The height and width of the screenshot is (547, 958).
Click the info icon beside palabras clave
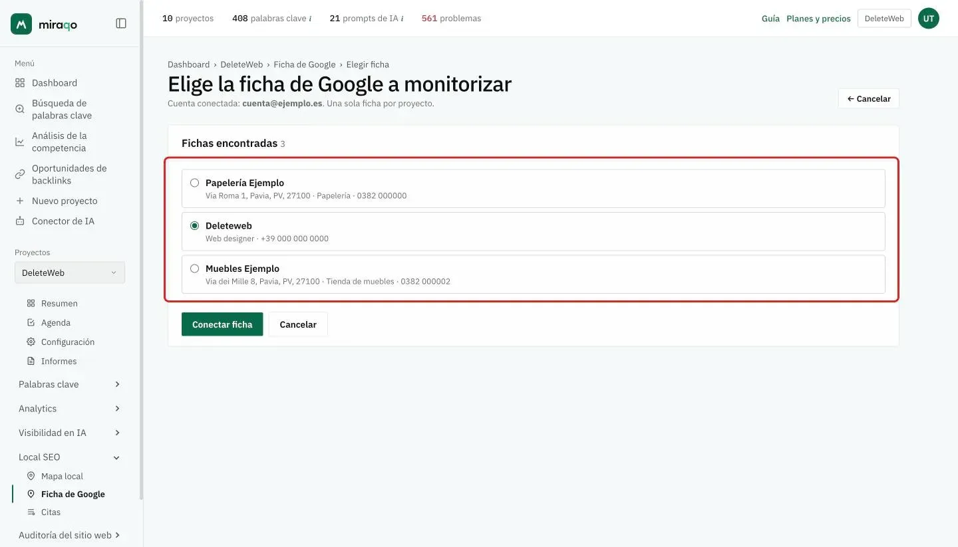(310, 19)
